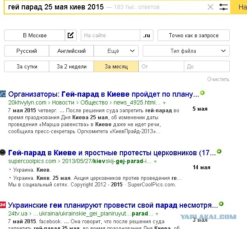Click the 'До' date field
The image size is (247, 229).
point(207,66)
